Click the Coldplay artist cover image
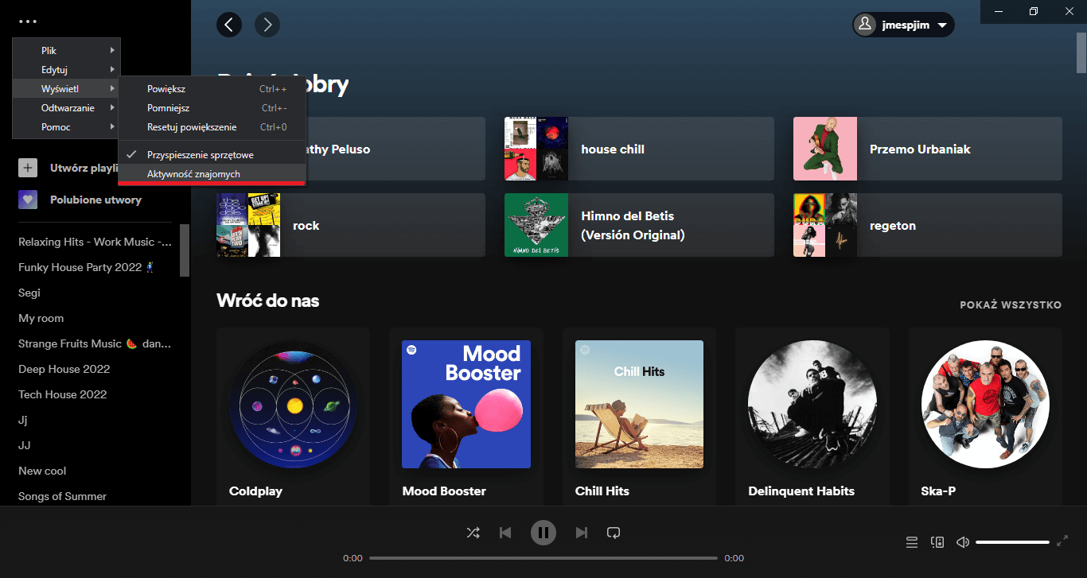1087x578 pixels. pos(294,405)
